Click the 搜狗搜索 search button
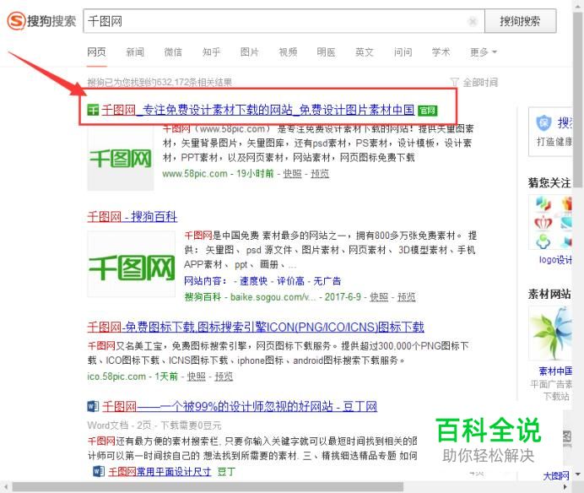Viewport: 584px width, 493px height. tap(521, 21)
